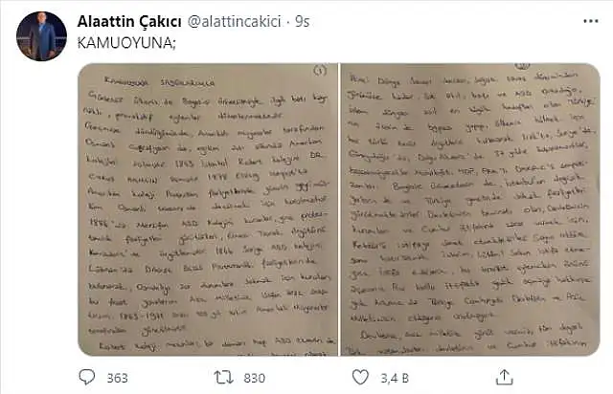Screen dimensions: 613x394
Task: Retweet this post using the arrows icon
Action: click(222, 378)
